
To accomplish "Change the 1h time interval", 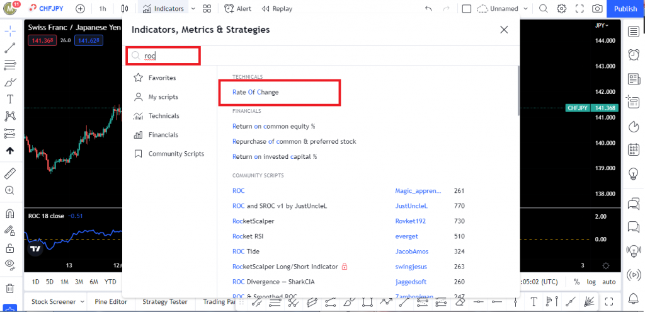I will 103,9.
